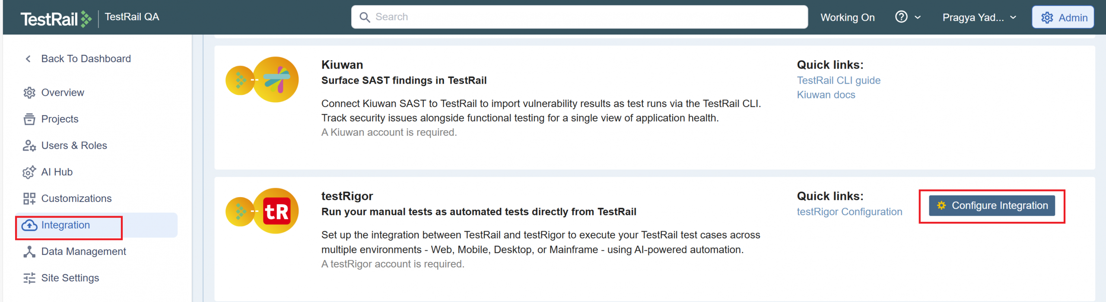Screen dimensions: 1106x302
Task: Open the Pragya Yad... user dropdown
Action: (x=979, y=17)
